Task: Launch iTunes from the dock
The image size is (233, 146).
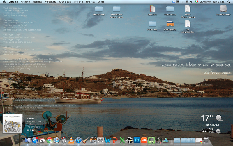Action: [78, 140]
